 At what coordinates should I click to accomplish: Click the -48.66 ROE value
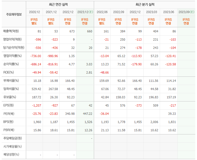pyautogui.click(x=104, y=72)
